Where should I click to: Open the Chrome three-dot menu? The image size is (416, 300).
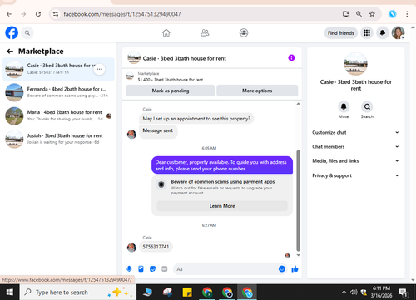tap(407, 14)
